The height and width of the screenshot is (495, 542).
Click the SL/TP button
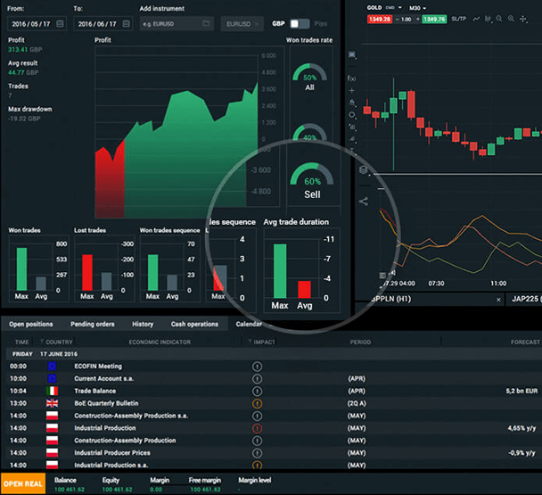(x=458, y=19)
